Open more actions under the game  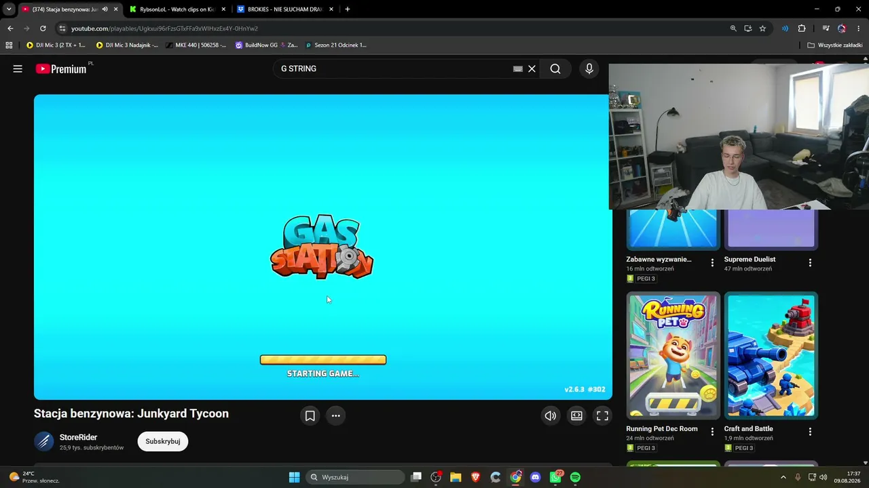click(x=335, y=415)
